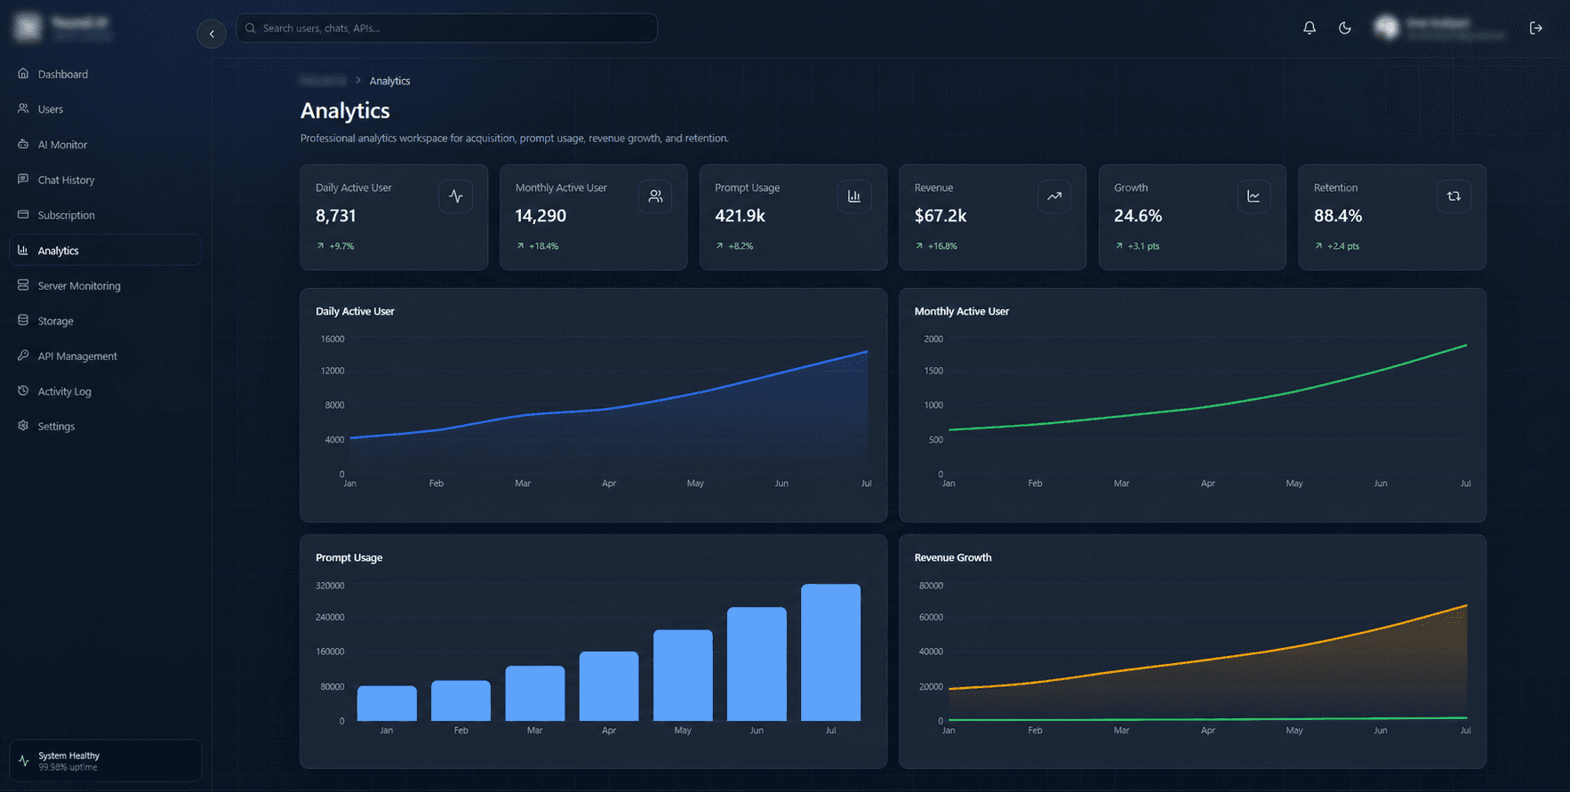The height and width of the screenshot is (792, 1570).
Task: Click the Prompt Usage value 421.9k
Action: pyautogui.click(x=740, y=216)
